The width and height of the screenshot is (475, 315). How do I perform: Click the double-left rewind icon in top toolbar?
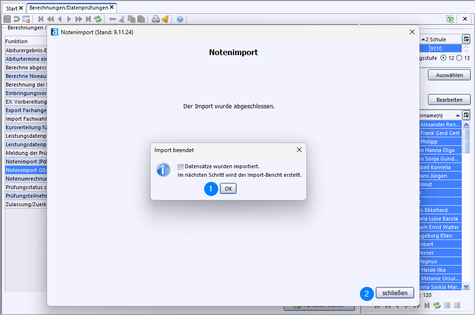pyautogui.click(x=50, y=19)
